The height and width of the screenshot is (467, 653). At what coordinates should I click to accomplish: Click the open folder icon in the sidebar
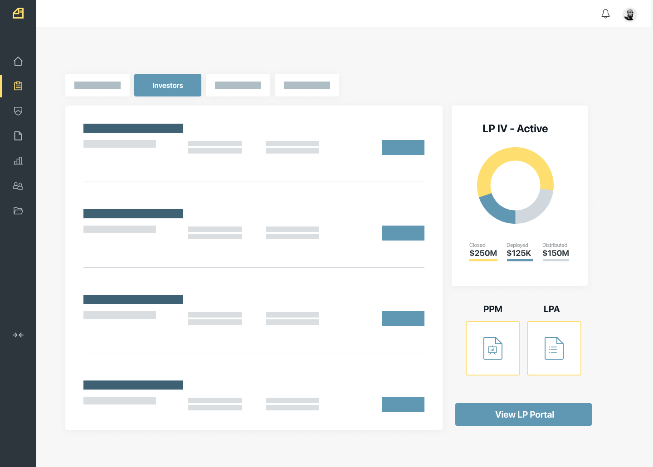point(18,211)
